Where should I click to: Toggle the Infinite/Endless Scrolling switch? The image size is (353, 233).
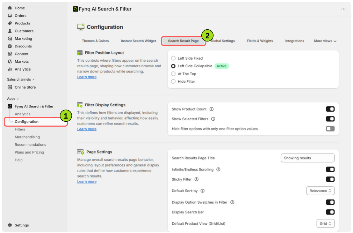coord(330,170)
